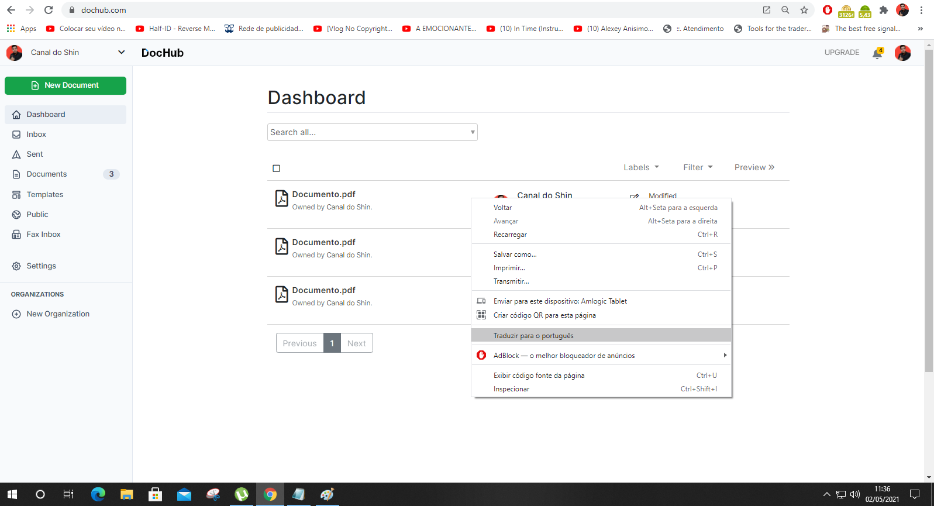934x506 pixels.
Task: Open the Apps grid in bookmarks bar
Action: click(21, 28)
